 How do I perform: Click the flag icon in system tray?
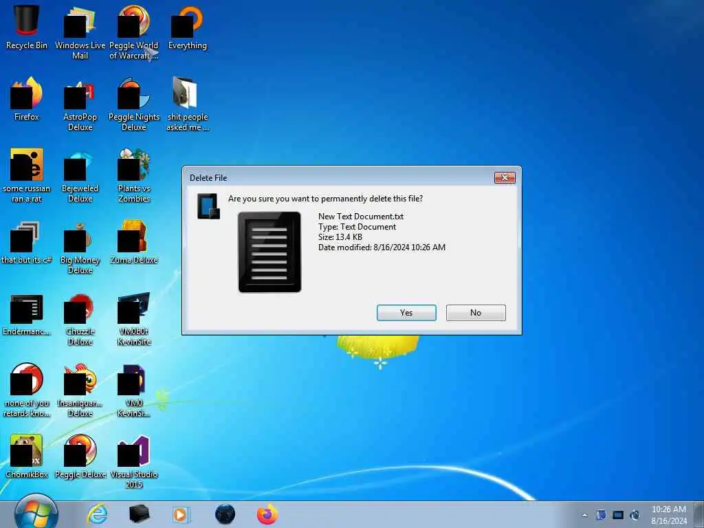coord(601,515)
